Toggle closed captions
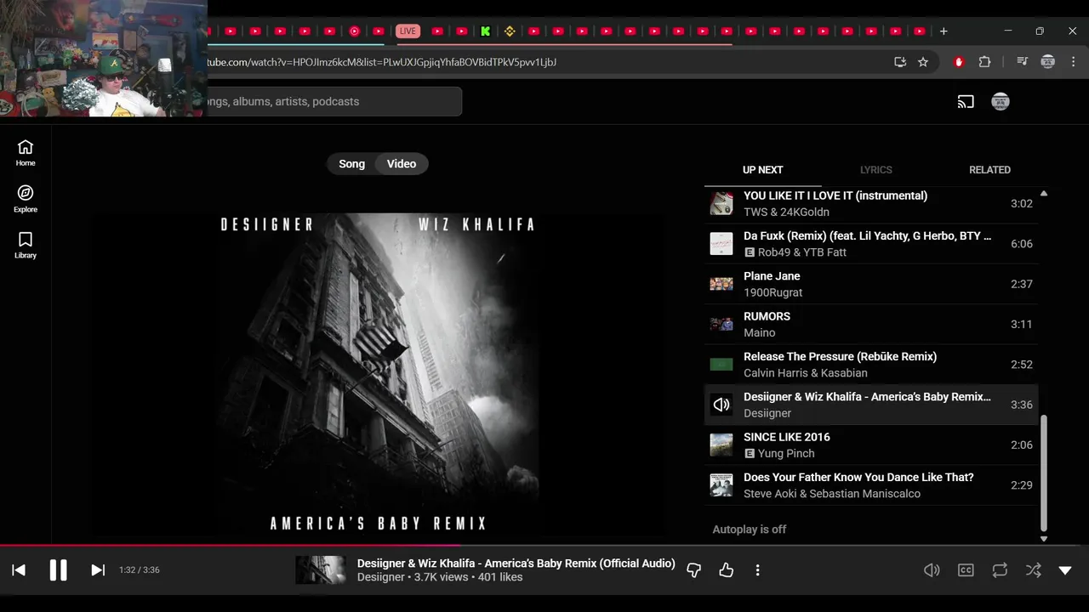Image resolution: width=1089 pixels, height=612 pixels. click(x=966, y=570)
